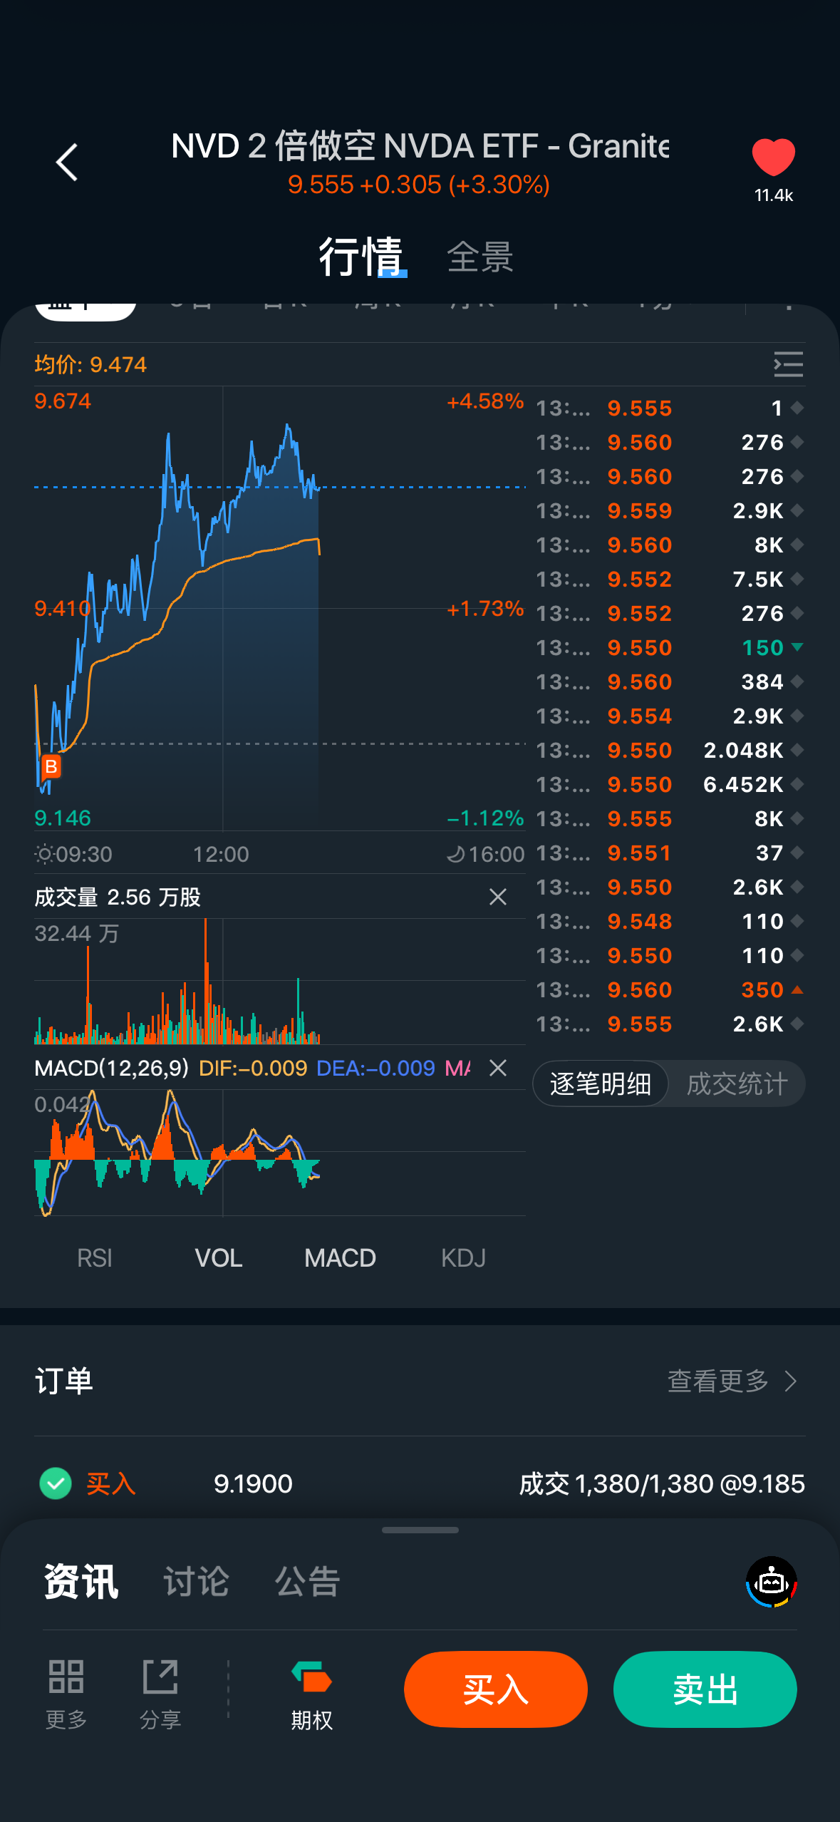This screenshot has width=840, height=1822.
Task: Tap the back arrow icon
Action: click(67, 163)
